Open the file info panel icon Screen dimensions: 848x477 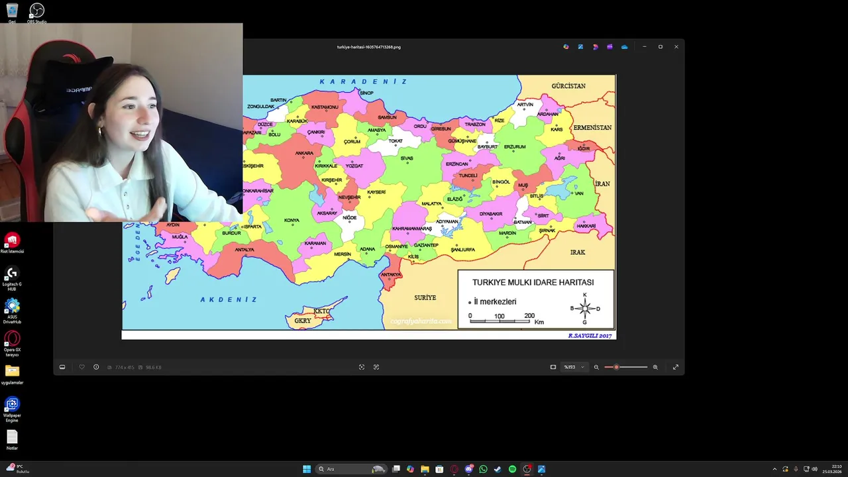coord(96,367)
